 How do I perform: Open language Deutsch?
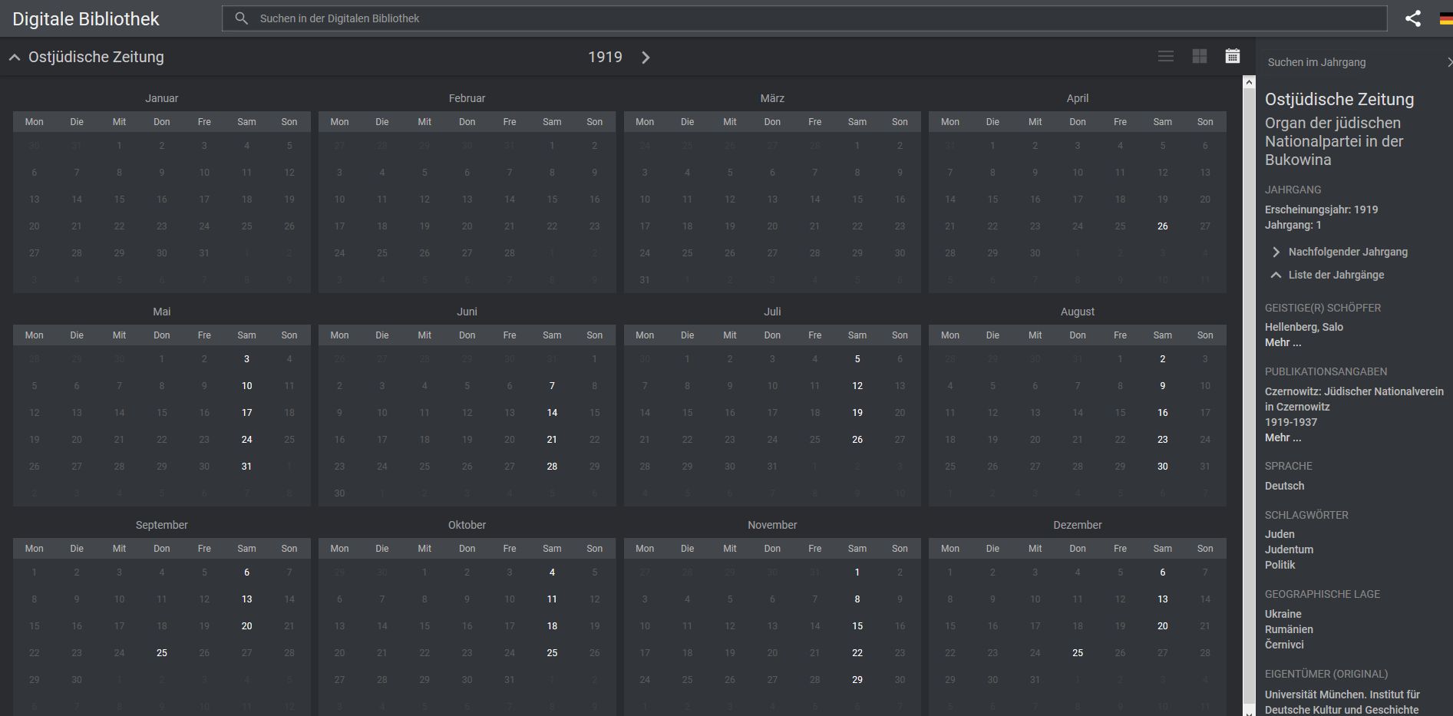(1284, 486)
